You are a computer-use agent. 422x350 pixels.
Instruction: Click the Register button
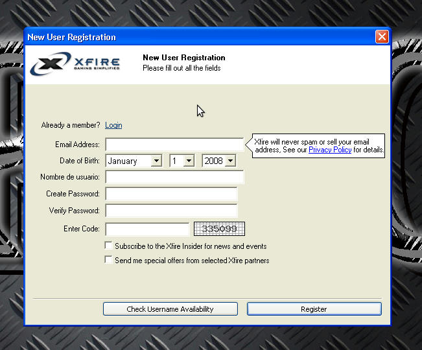pos(314,309)
